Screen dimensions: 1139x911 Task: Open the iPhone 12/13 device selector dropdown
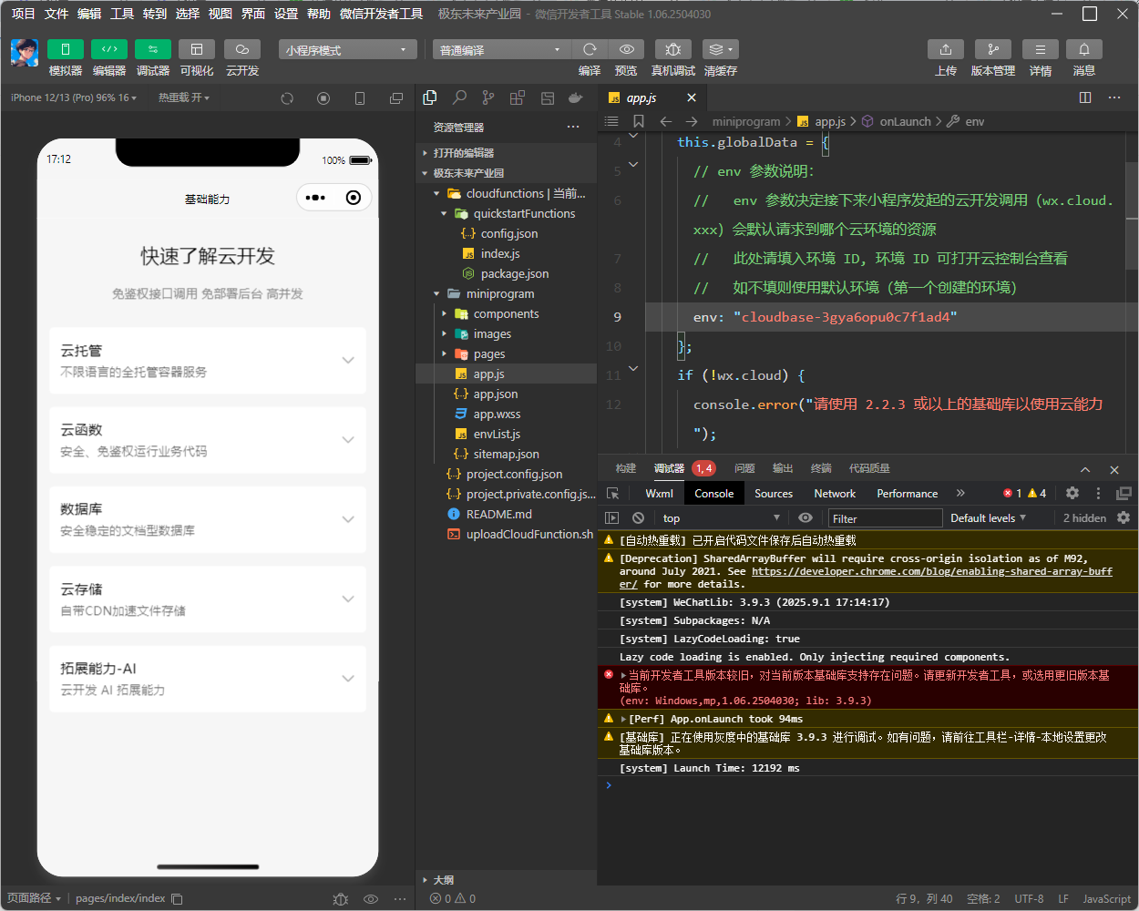click(74, 97)
